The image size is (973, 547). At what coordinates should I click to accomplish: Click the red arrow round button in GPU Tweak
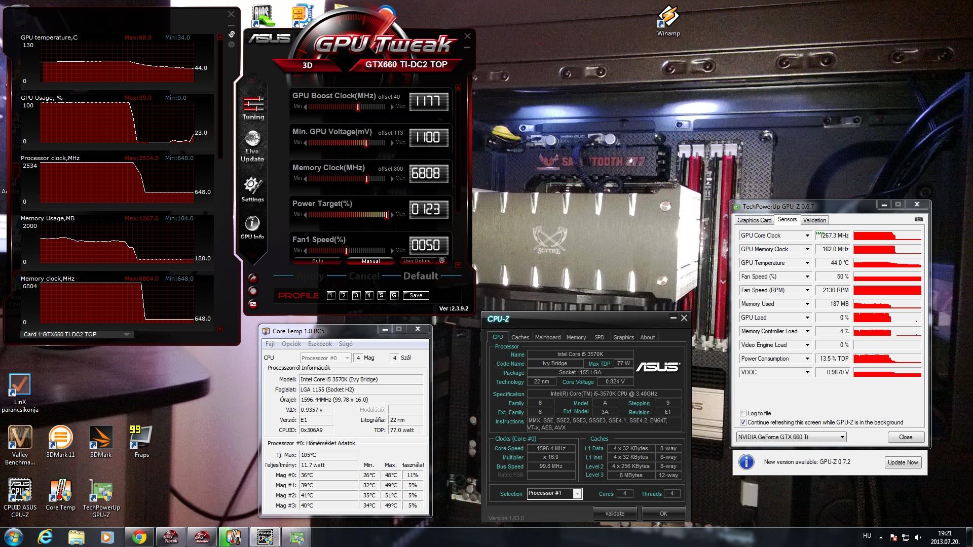click(x=253, y=278)
